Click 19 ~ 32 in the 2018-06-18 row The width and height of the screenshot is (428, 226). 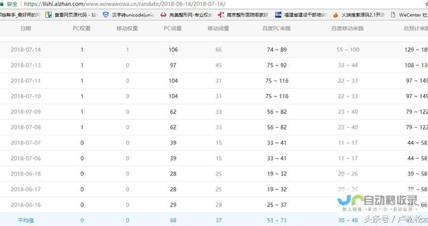tap(277, 174)
